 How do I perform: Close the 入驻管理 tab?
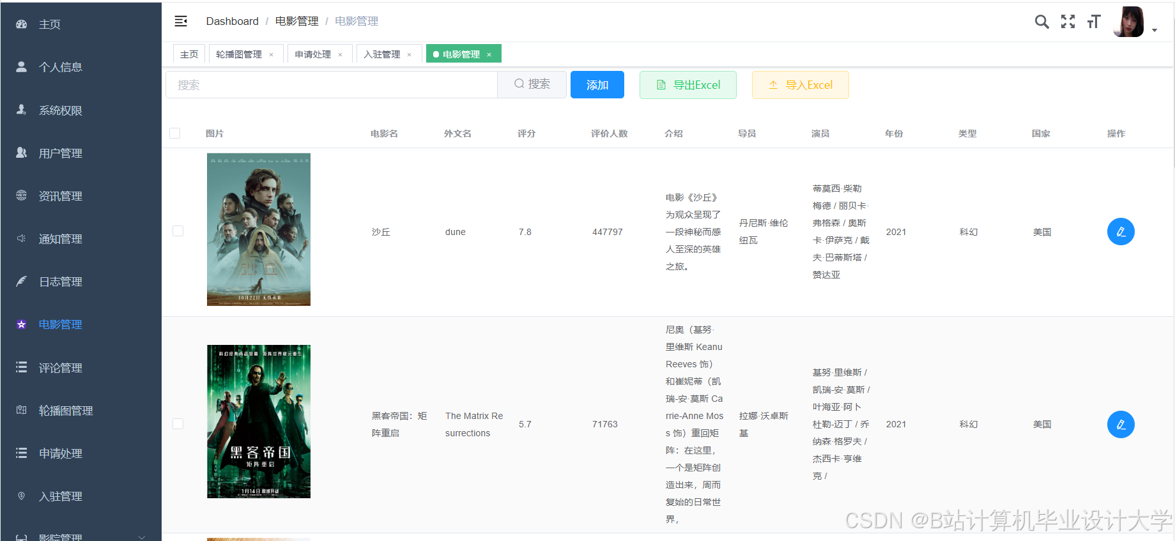[x=409, y=55]
